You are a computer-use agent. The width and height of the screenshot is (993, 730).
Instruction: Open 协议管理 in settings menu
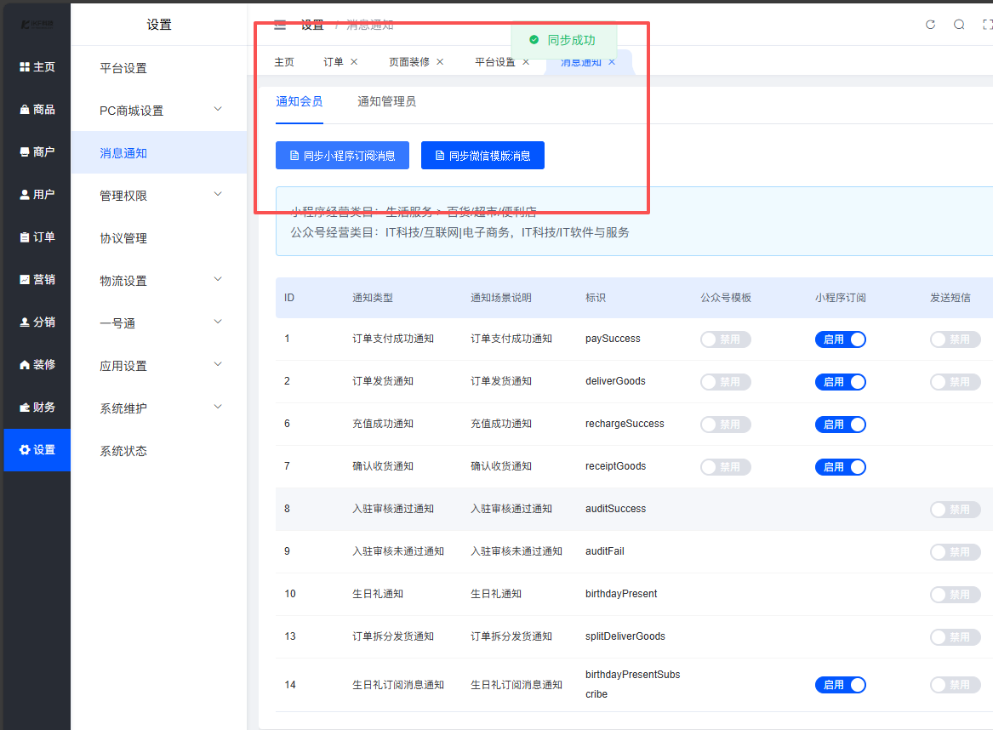(x=123, y=238)
